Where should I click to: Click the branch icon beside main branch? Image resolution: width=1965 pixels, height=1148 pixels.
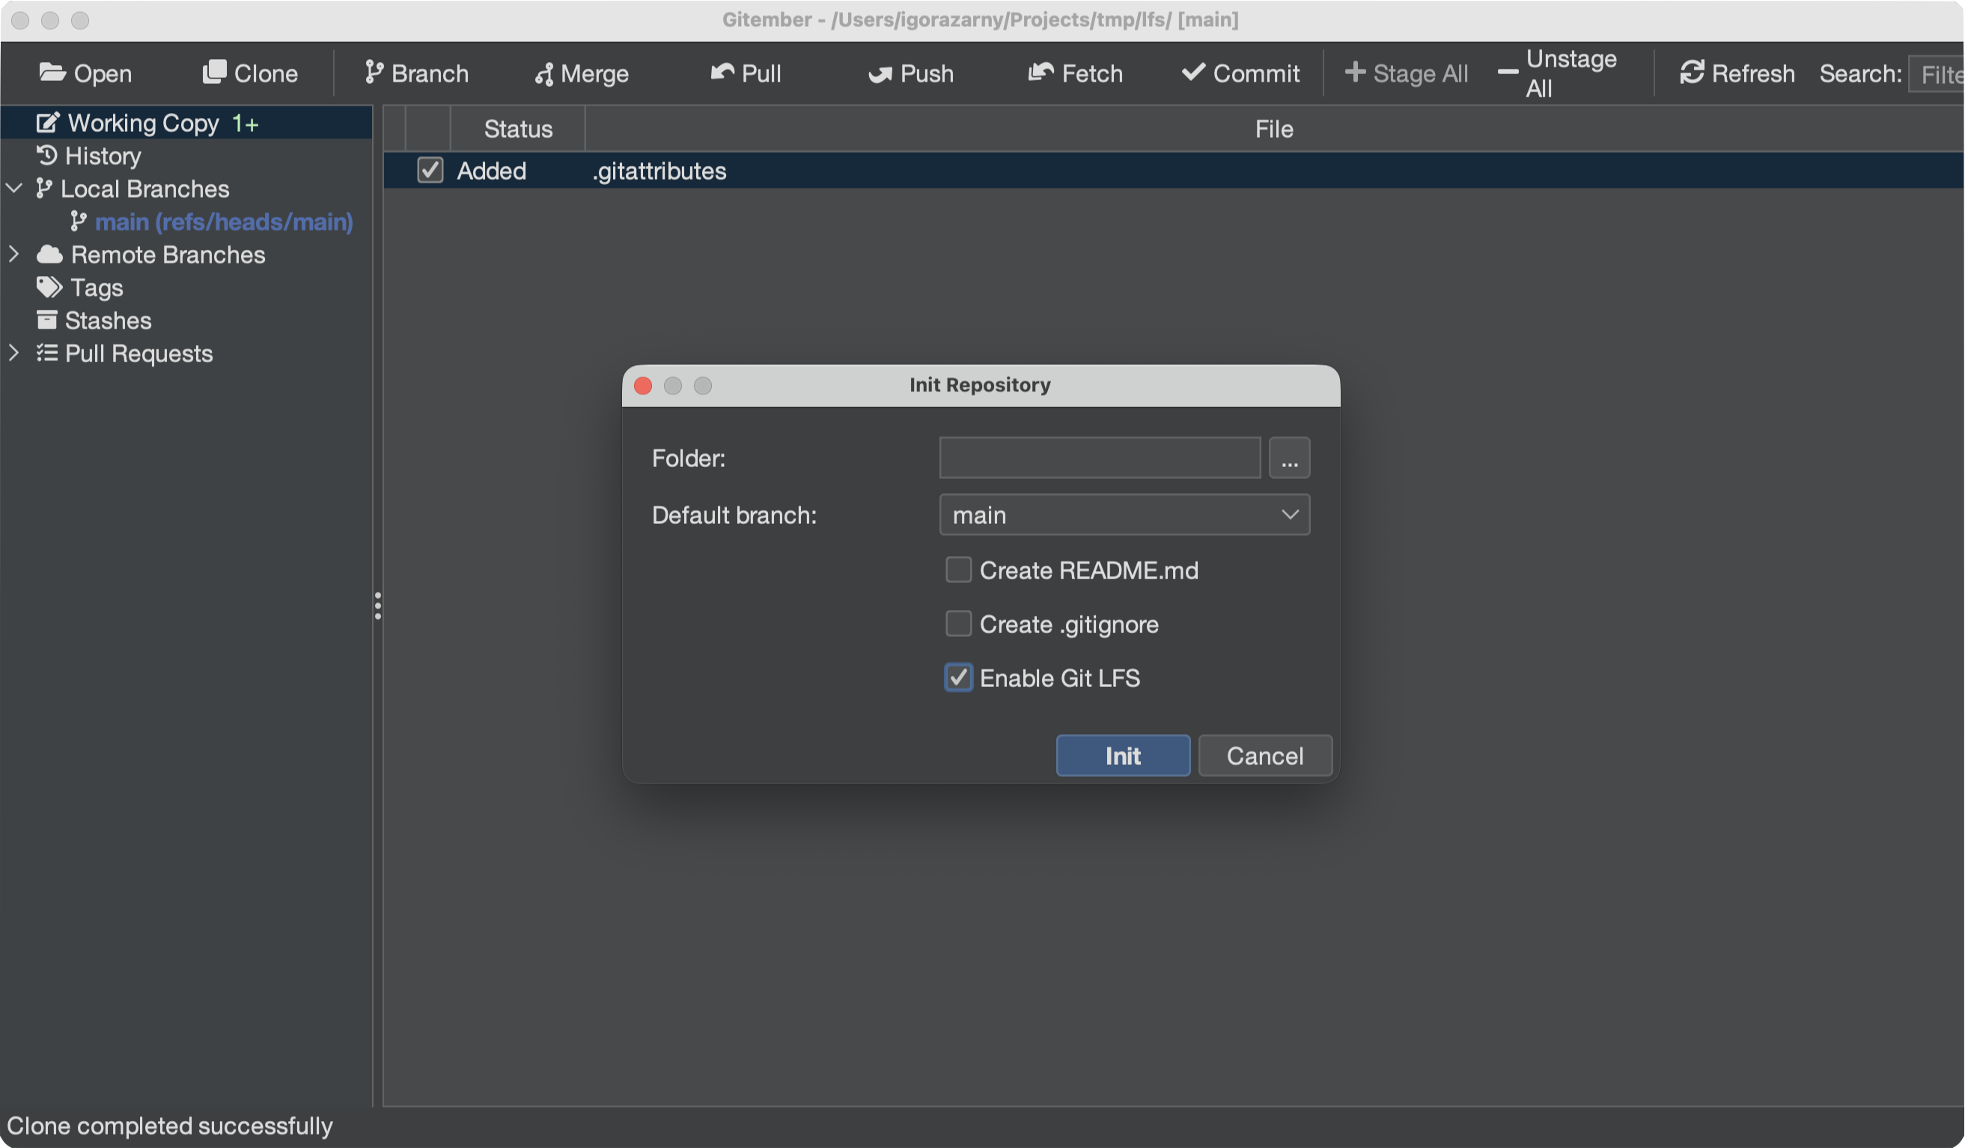tap(79, 222)
